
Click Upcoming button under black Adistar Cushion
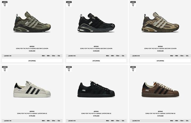click(x=96, y=61)
